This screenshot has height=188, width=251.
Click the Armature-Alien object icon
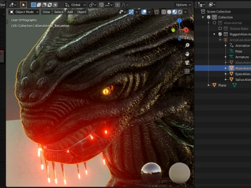(x=226, y=40)
